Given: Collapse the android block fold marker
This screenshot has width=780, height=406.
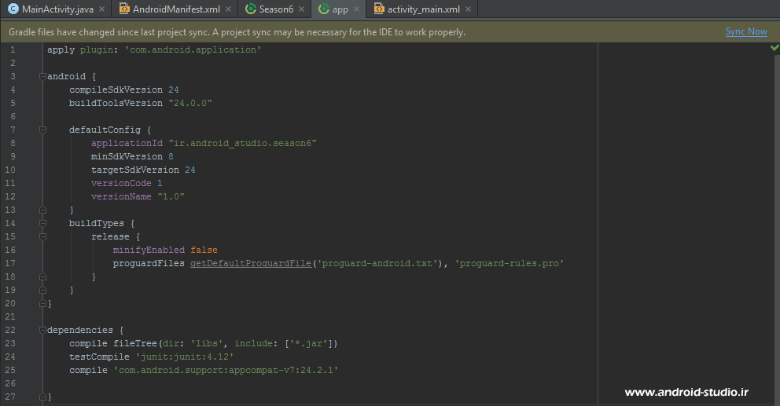Looking at the screenshot, I should (42, 77).
